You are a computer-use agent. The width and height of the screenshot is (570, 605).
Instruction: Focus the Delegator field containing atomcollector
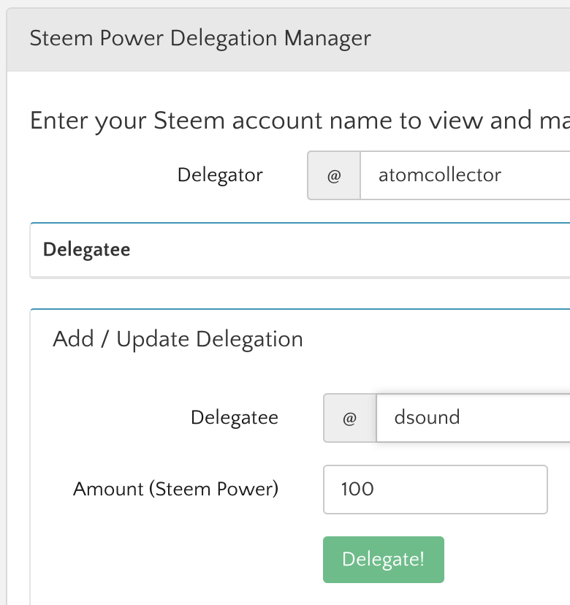(465, 175)
